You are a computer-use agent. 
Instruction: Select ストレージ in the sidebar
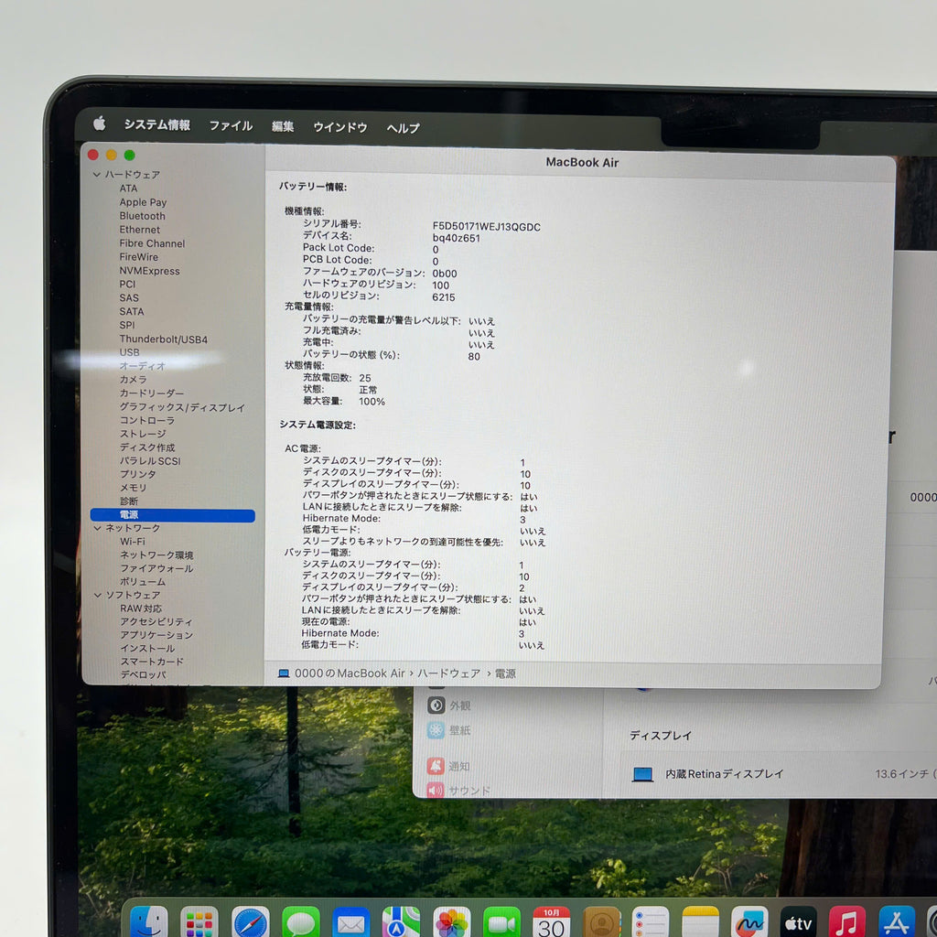coord(143,434)
